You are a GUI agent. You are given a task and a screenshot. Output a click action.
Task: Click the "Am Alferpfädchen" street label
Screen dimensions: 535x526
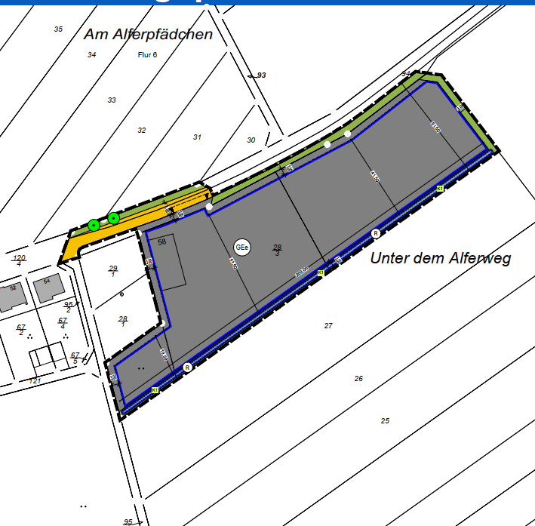click(x=148, y=35)
